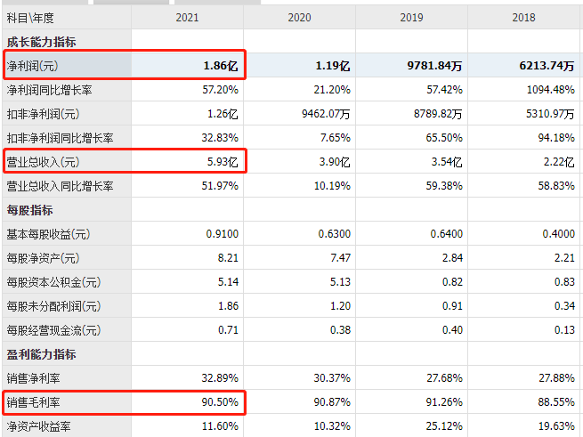Select the 2018 year column header

click(x=524, y=17)
